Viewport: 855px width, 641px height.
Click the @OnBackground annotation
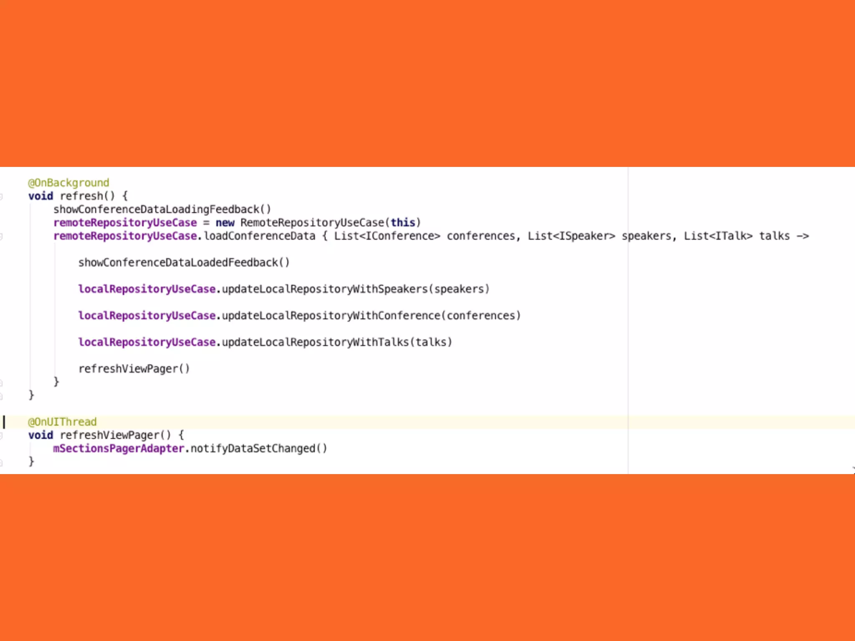point(68,183)
